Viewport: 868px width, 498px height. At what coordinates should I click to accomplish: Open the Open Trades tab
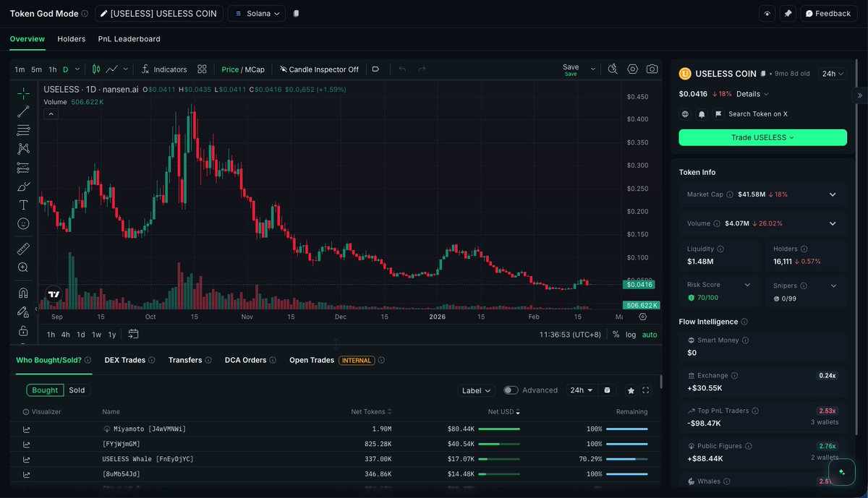pyautogui.click(x=312, y=360)
